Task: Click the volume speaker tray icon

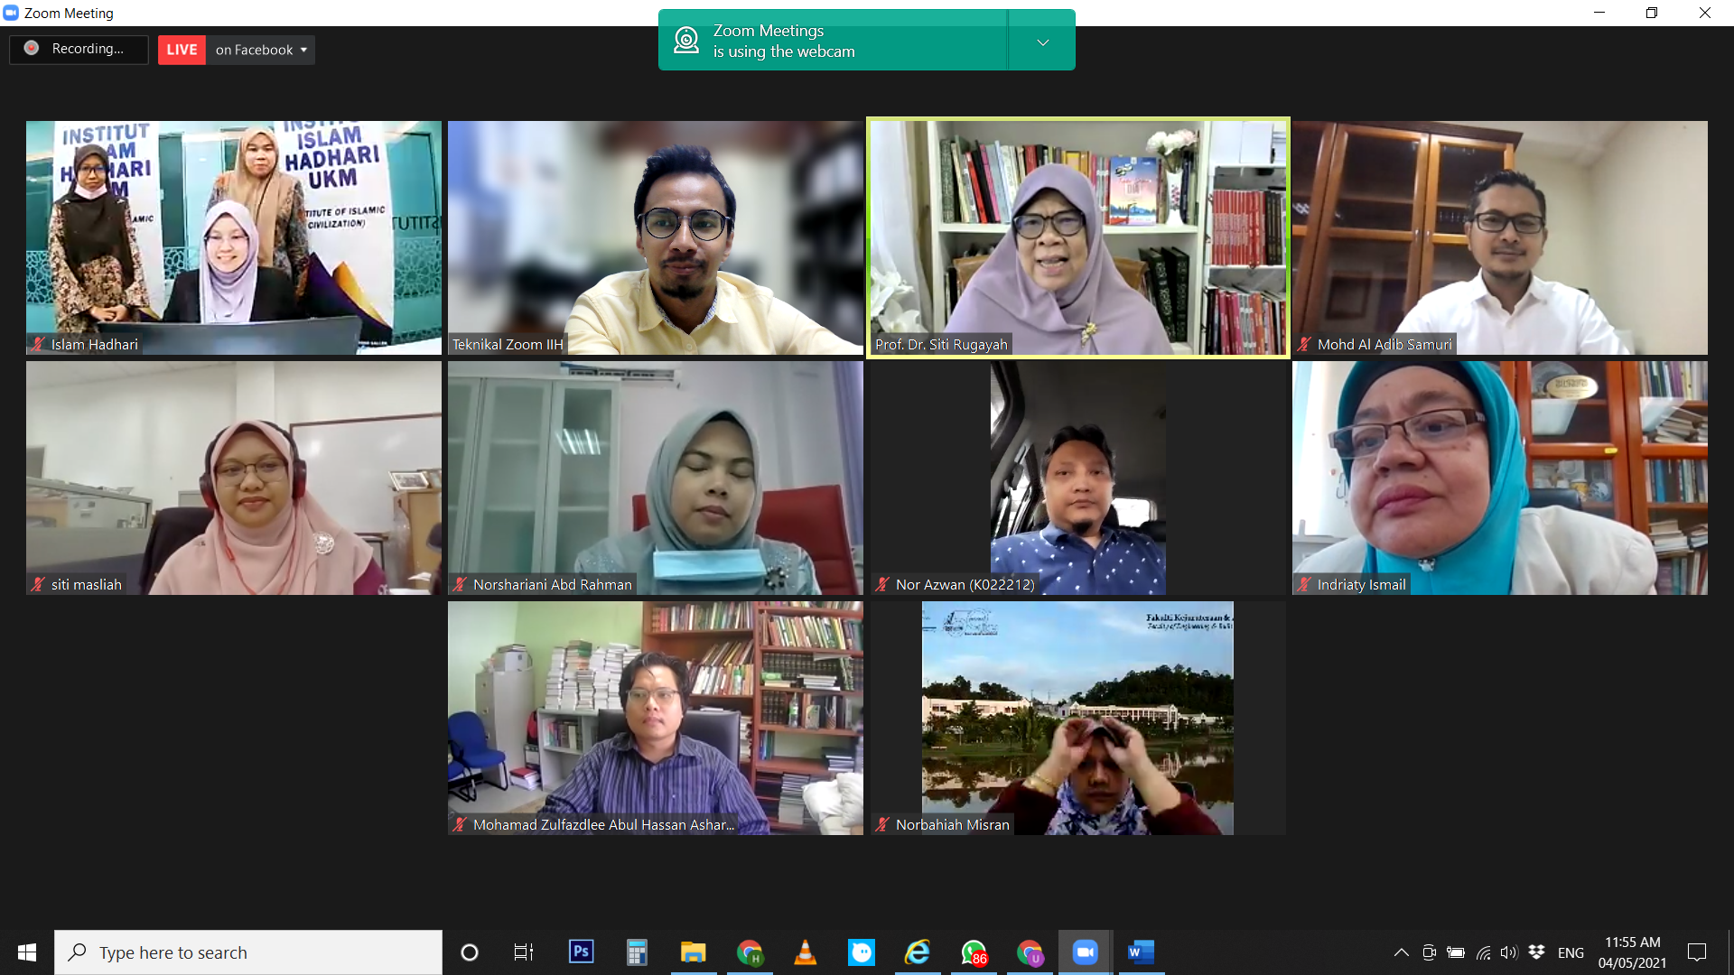Action: 1509,952
